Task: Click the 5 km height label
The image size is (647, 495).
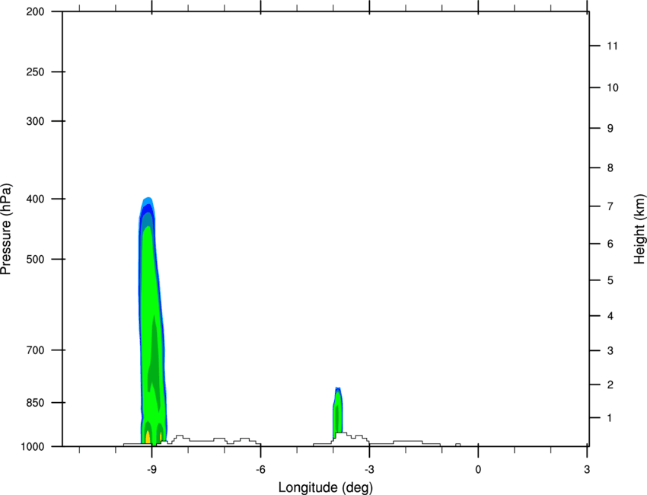Action: click(x=610, y=281)
